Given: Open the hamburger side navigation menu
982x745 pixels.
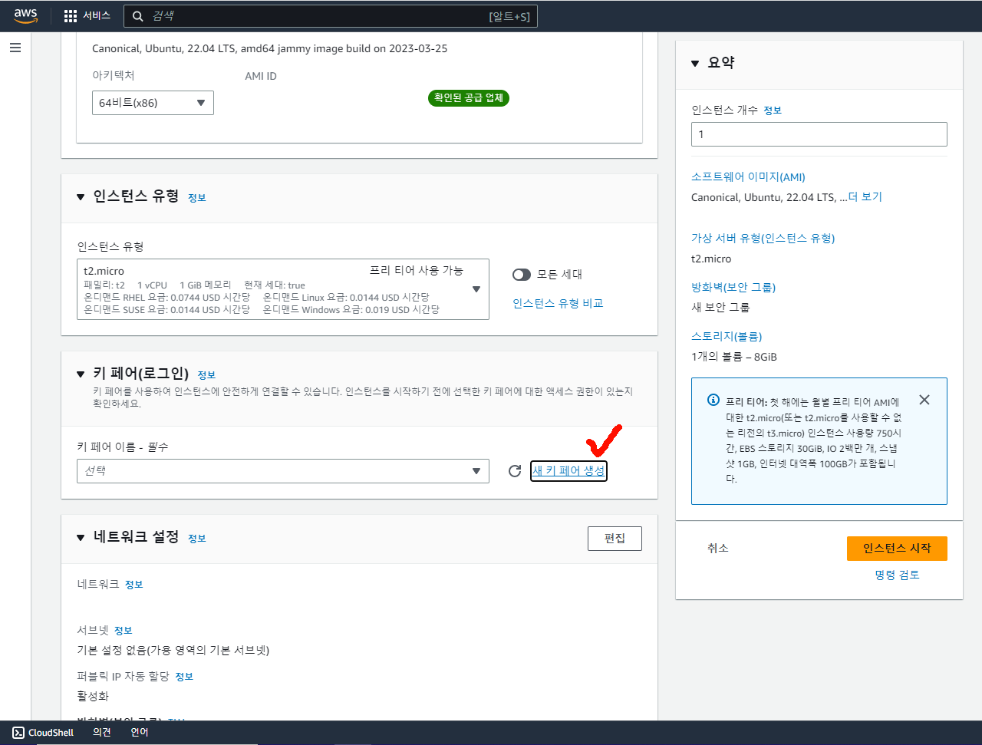Looking at the screenshot, I should tap(15, 48).
